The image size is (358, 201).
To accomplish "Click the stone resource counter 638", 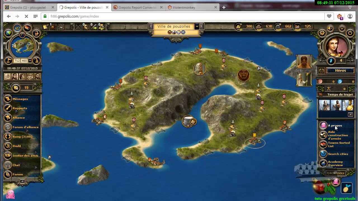I will (x=264, y=26).
